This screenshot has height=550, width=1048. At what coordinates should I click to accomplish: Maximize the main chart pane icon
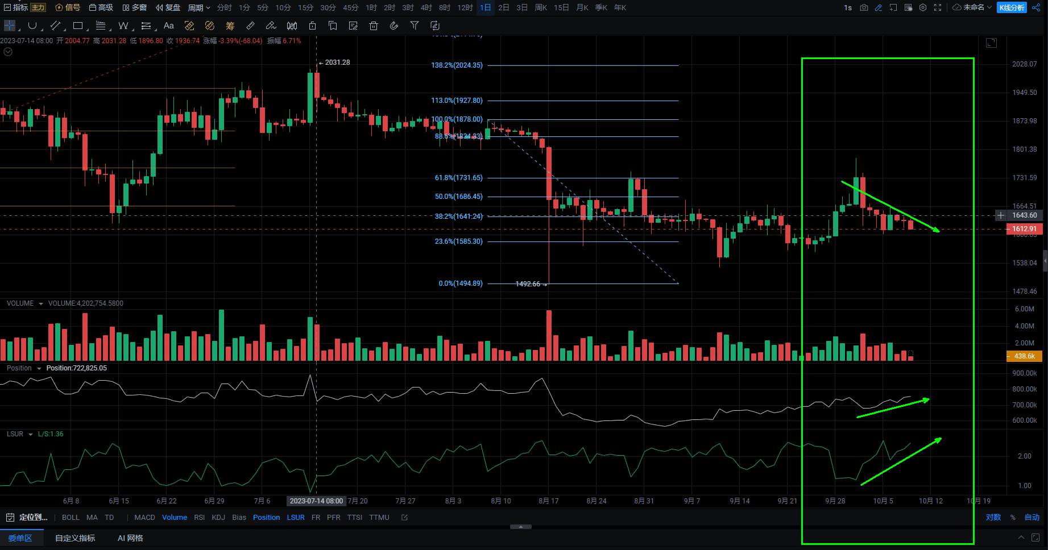(991, 43)
